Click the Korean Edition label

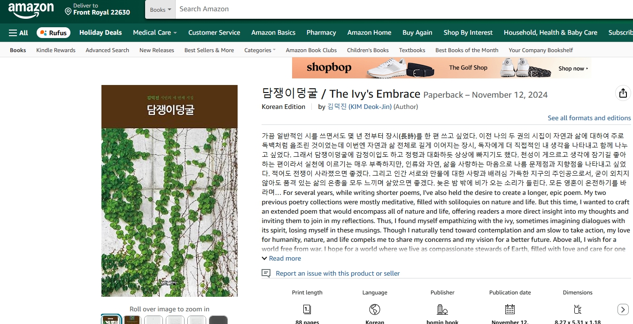point(284,107)
